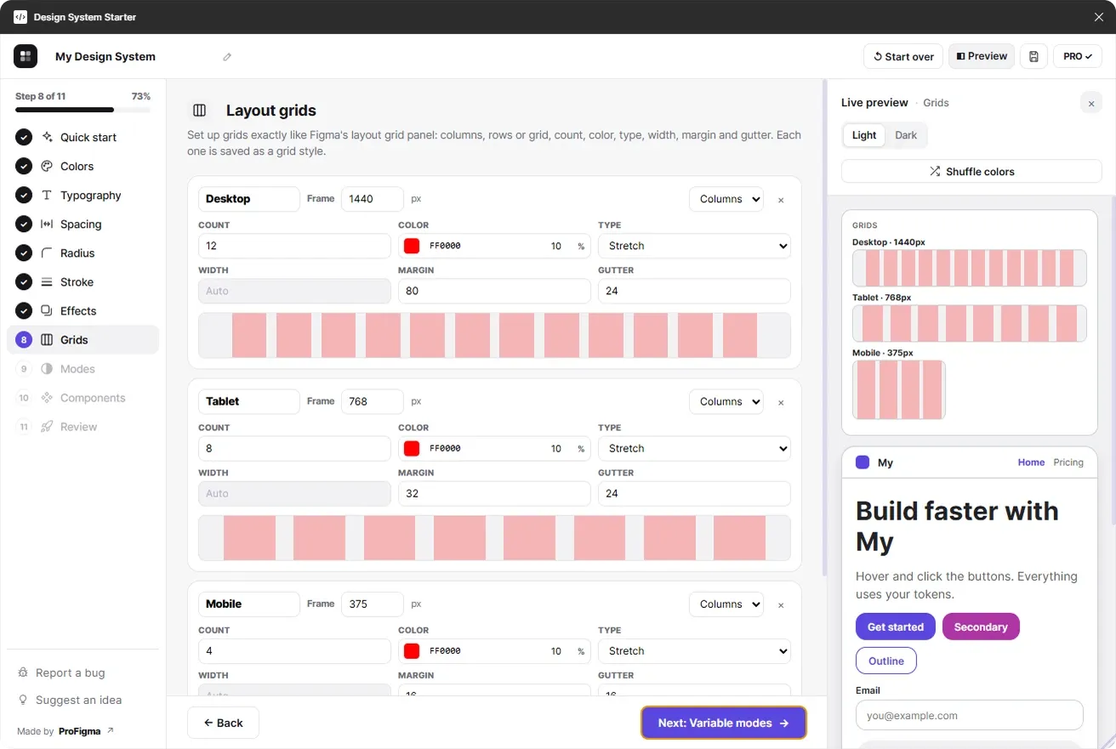Click the Stroke lines icon in sidebar
Screen dimensions: 1116x749
(x=47, y=282)
